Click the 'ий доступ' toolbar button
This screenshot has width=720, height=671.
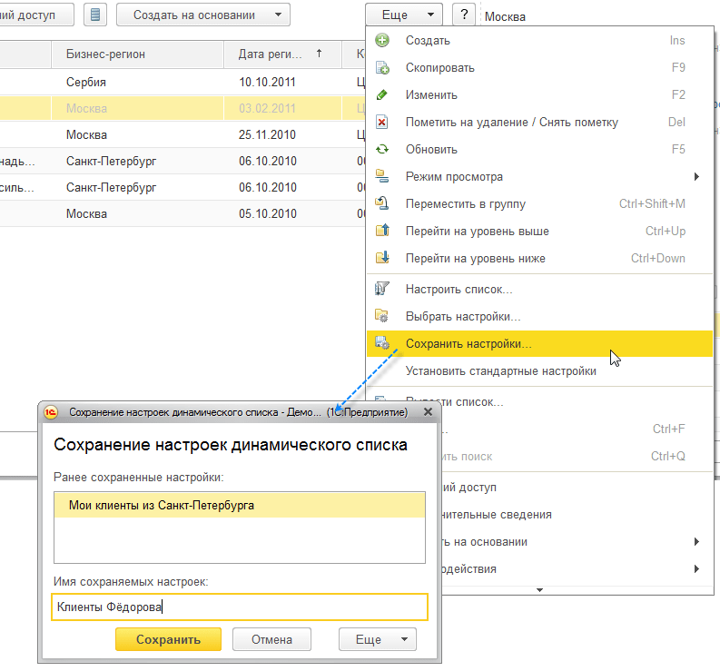[36, 15]
